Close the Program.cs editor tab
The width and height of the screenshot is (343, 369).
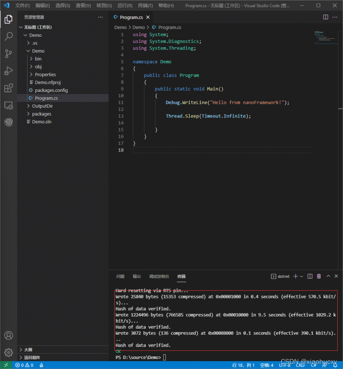pyautogui.click(x=148, y=17)
